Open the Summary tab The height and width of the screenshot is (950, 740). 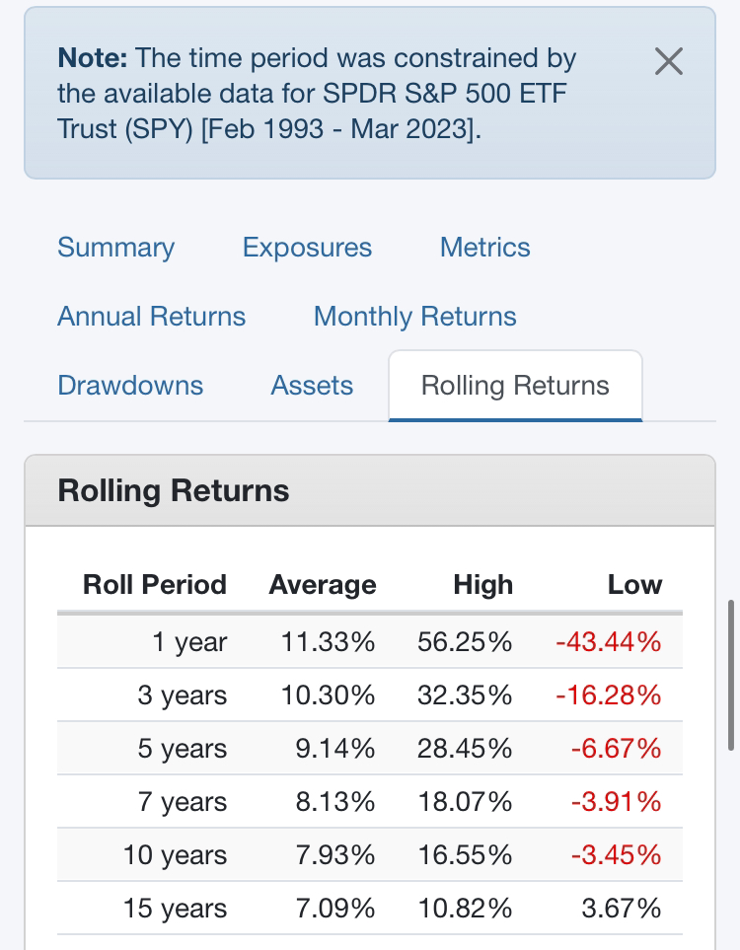[115, 248]
